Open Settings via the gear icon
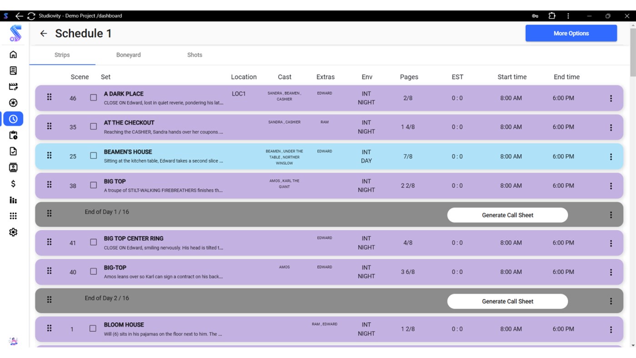 pyautogui.click(x=13, y=232)
